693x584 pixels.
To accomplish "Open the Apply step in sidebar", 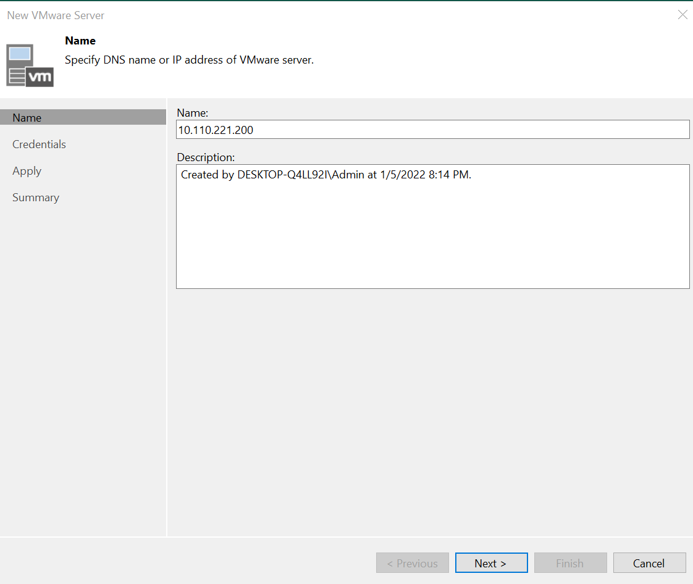I will click(x=27, y=171).
